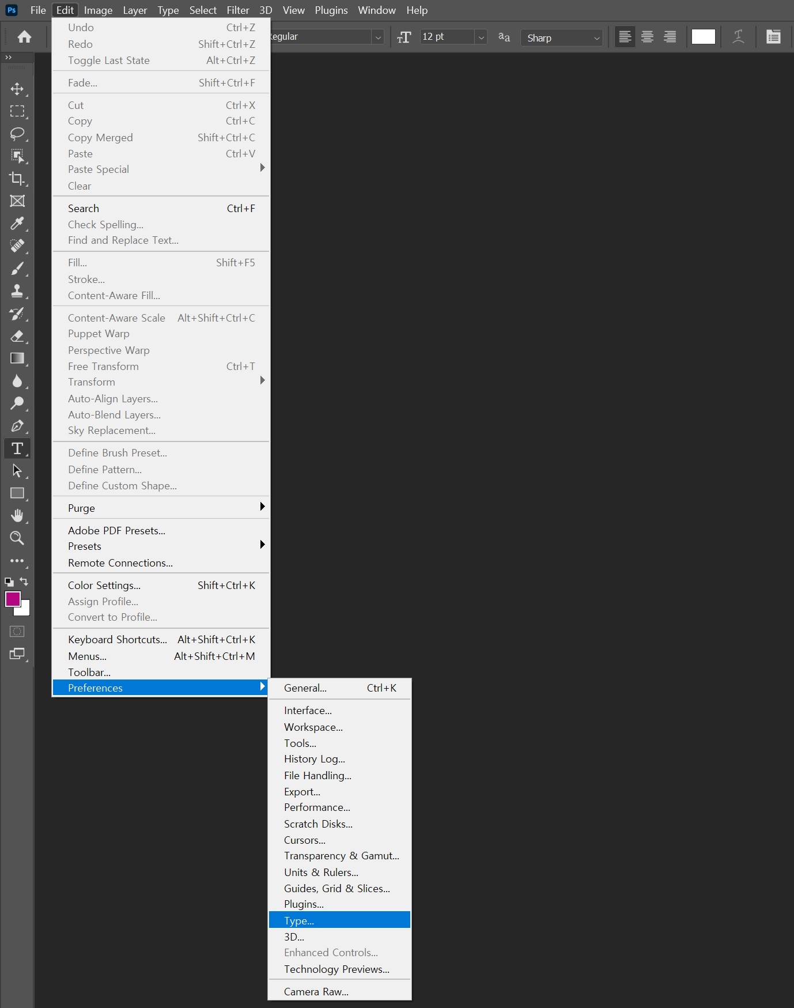The width and height of the screenshot is (794, 1008).
Task: Open the File menu
Action: tap(38, 10)
